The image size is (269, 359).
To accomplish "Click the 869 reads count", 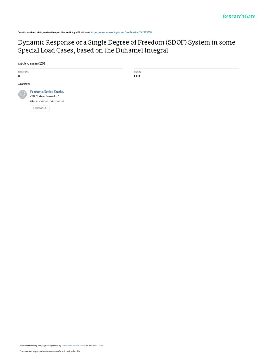I will pos(137,76).
